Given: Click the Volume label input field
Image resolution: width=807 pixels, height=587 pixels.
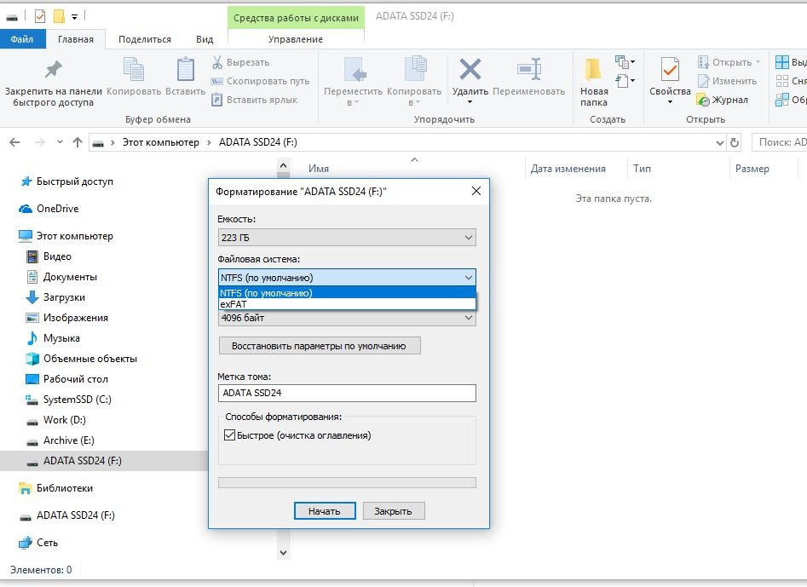Looking at the screenshot, I should click(347, 393).
